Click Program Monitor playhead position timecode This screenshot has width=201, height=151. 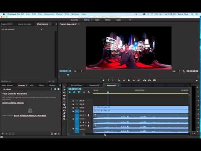(65, 71)
